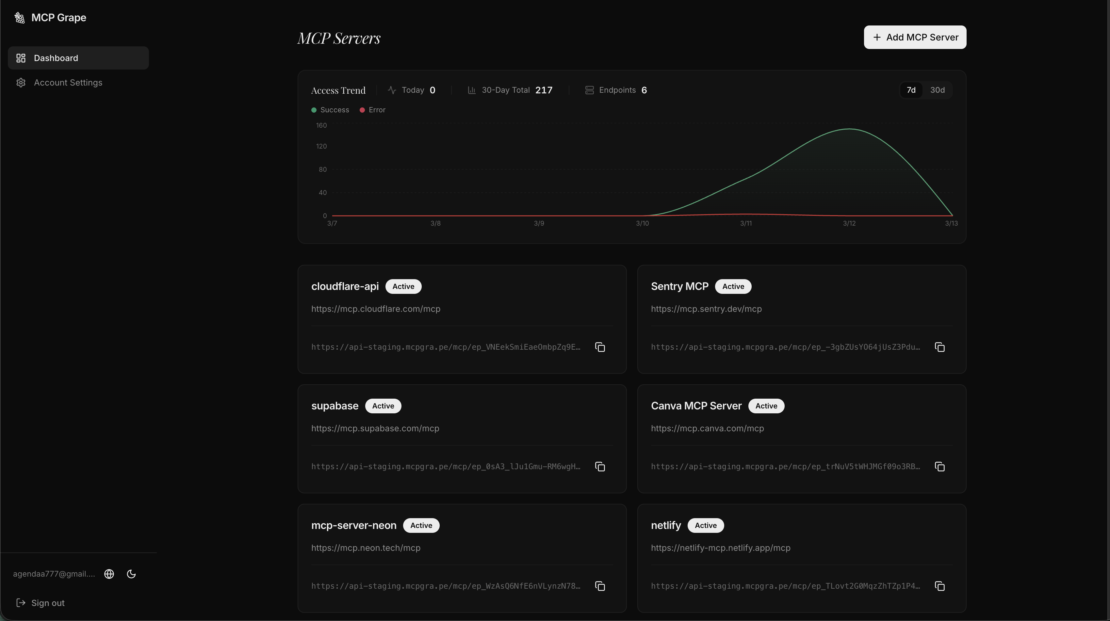Open Account Settings from the sidebar
Viewport: 1110px width, 621px height.
coord(68,82)
